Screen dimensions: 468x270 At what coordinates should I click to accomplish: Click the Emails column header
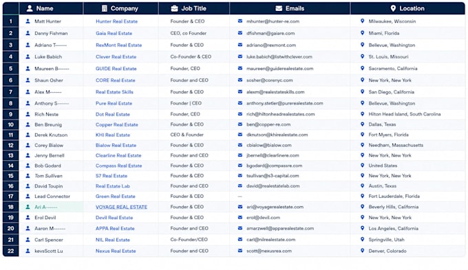(x=290, y=8)
